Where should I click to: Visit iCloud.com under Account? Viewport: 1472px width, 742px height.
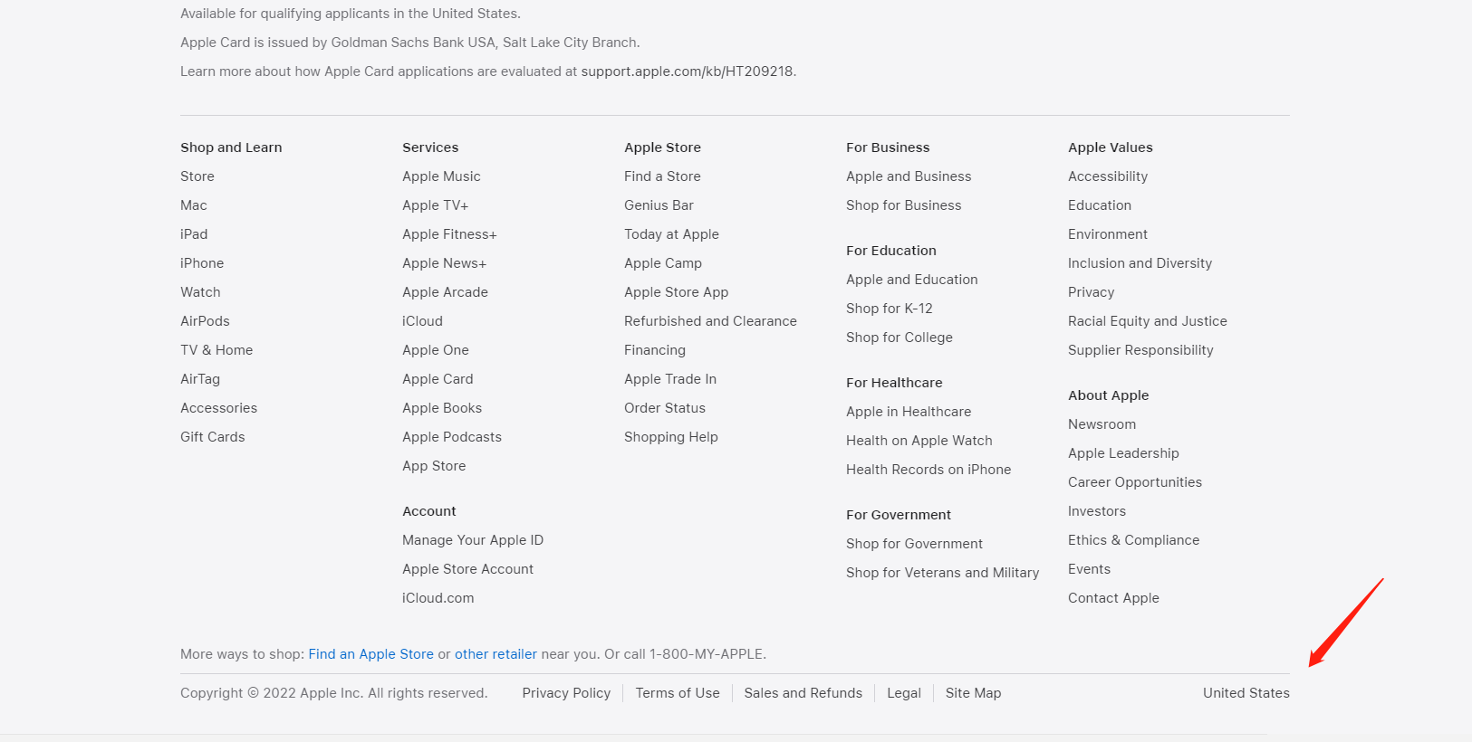tap(438, 598)
